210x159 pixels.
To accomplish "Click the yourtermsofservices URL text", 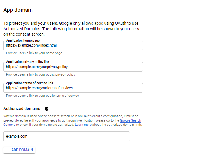I will 39,88.
